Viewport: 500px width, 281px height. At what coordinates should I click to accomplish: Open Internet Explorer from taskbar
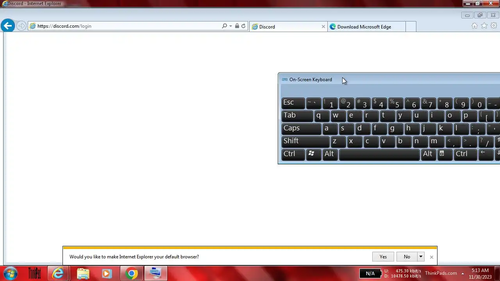click(x=58, y=273)
